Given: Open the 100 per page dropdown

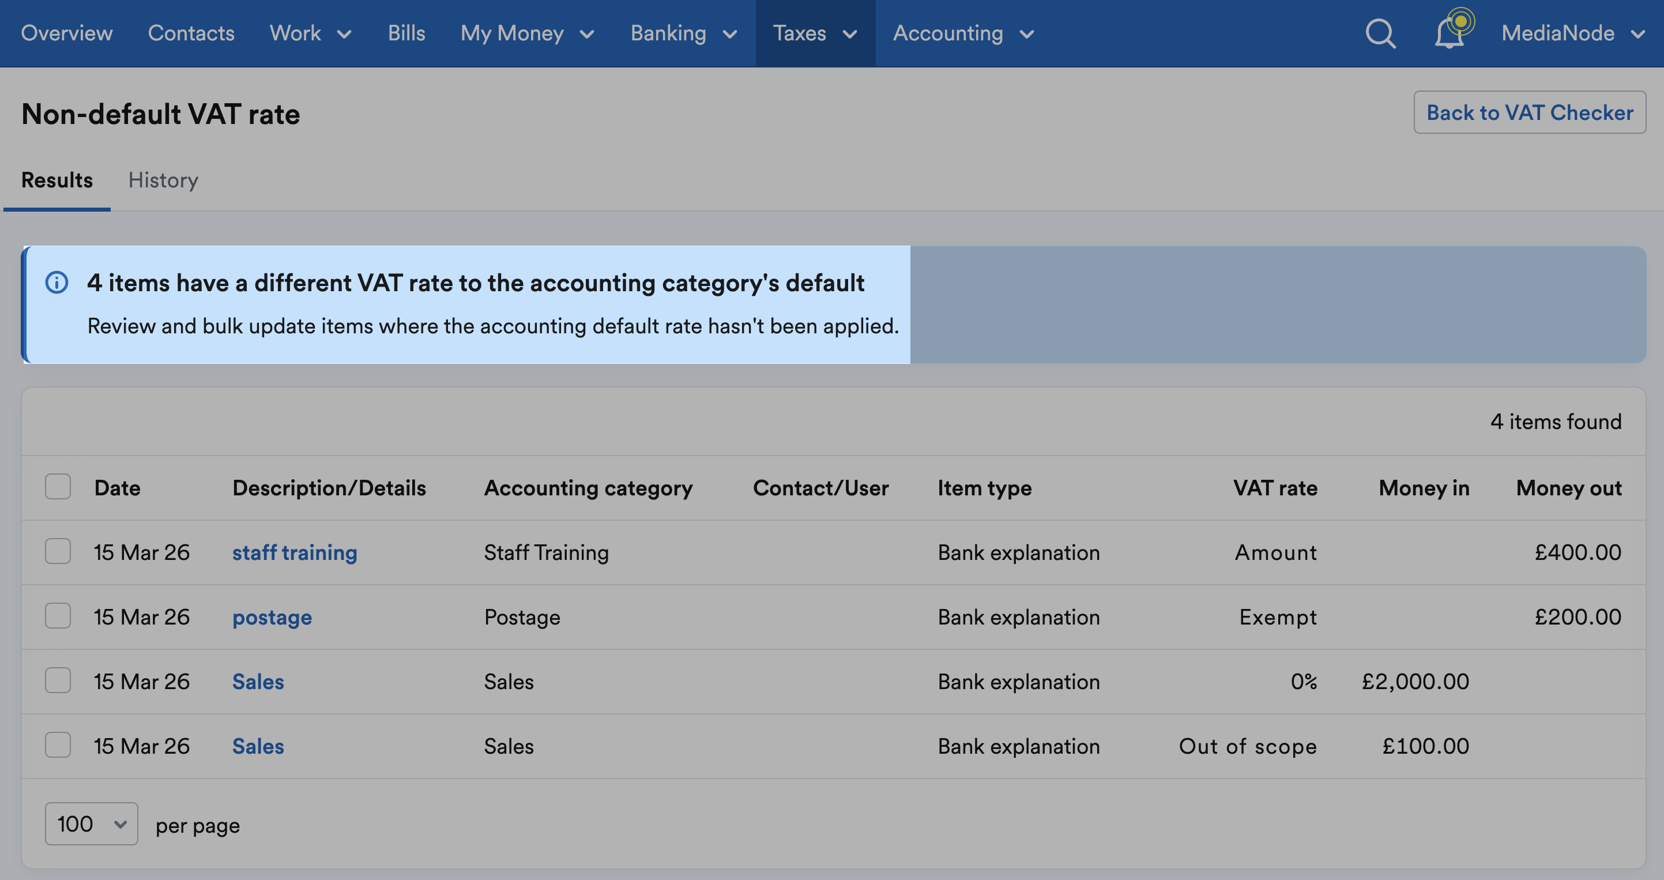Looking at the screenshot, I should tap(91, 824).
